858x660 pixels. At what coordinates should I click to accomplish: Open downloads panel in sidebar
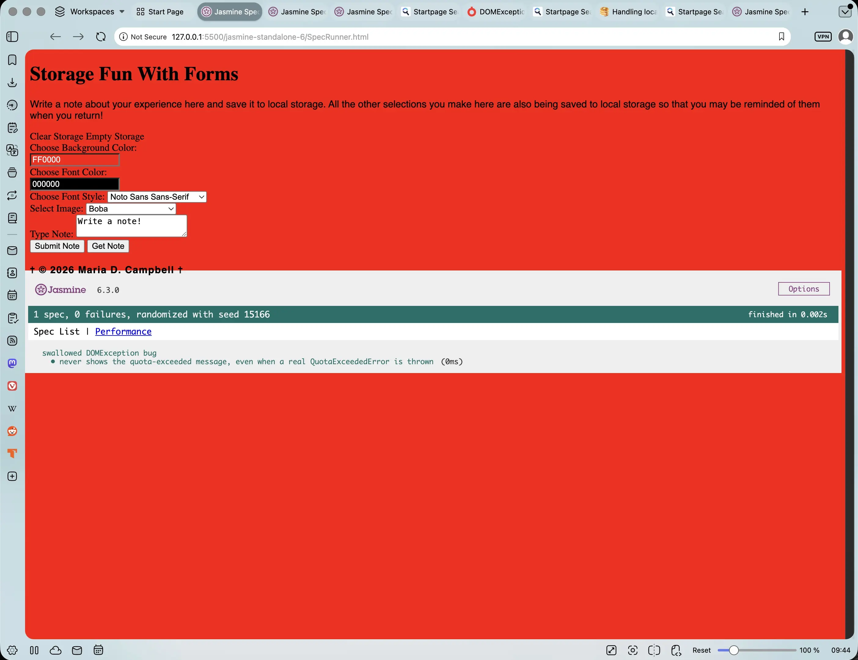tap(12, 82)
